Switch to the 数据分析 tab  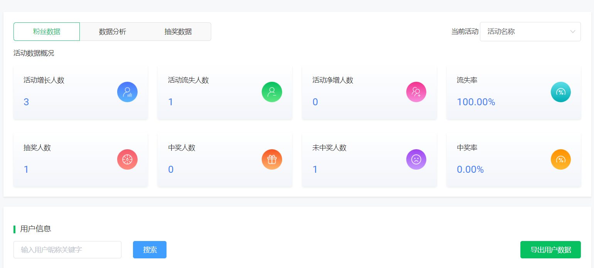point(112,31)
